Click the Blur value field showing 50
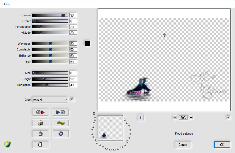 [x=73, y=62]
